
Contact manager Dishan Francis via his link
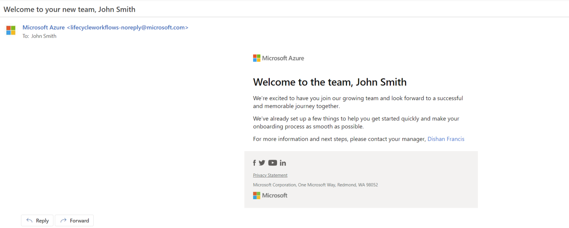tap(446, 139)
